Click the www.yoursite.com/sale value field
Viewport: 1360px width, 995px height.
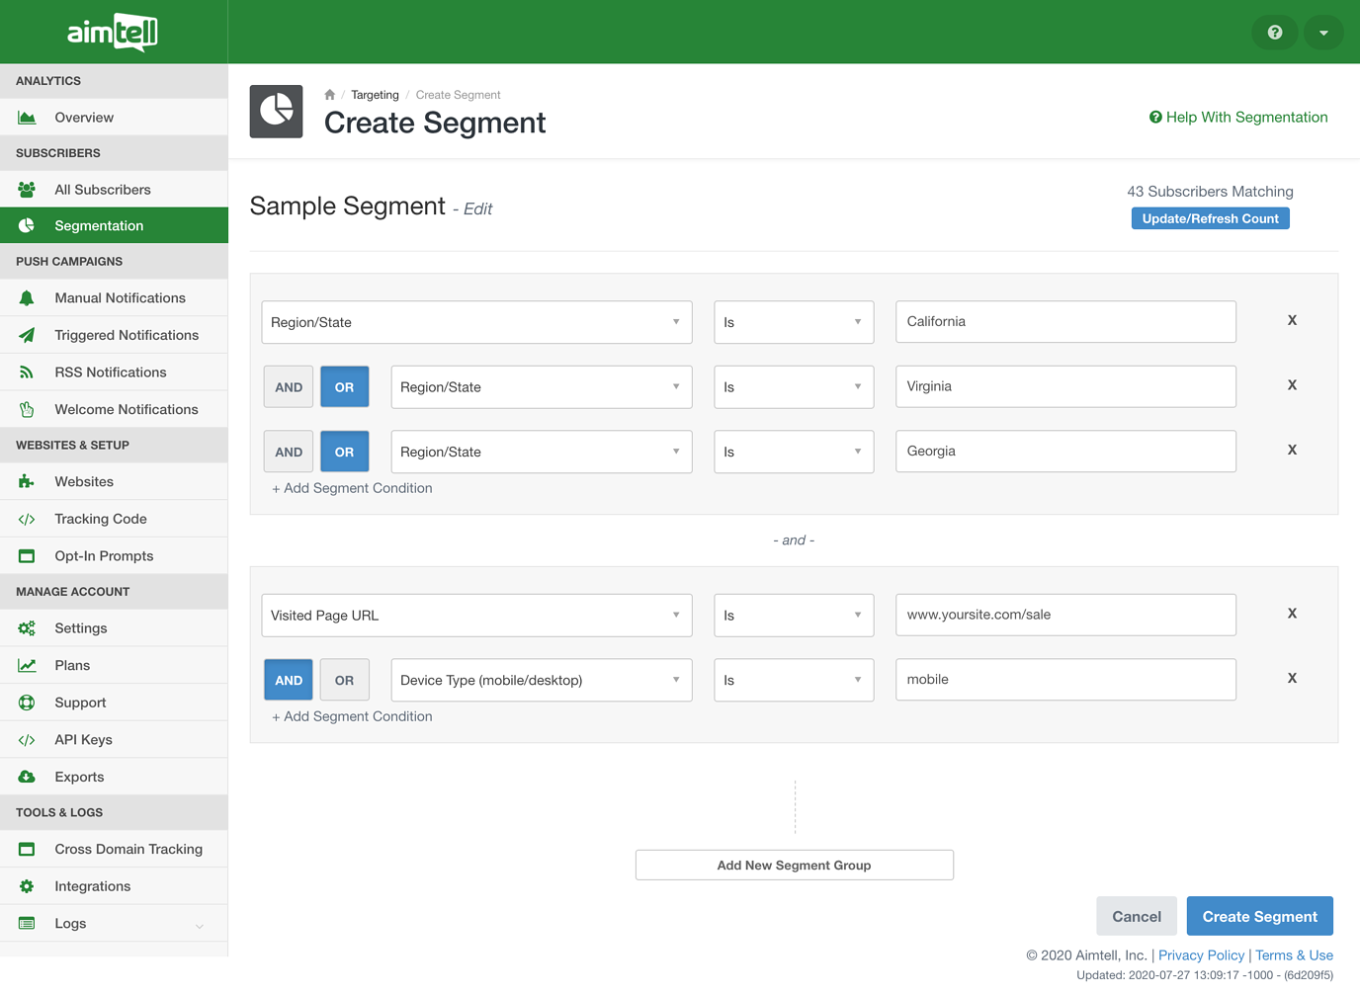pyautogui.click(x=1064, y=615)
